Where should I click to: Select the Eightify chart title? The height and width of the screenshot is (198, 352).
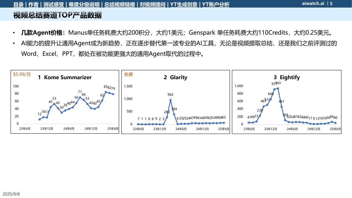(290, 78)
